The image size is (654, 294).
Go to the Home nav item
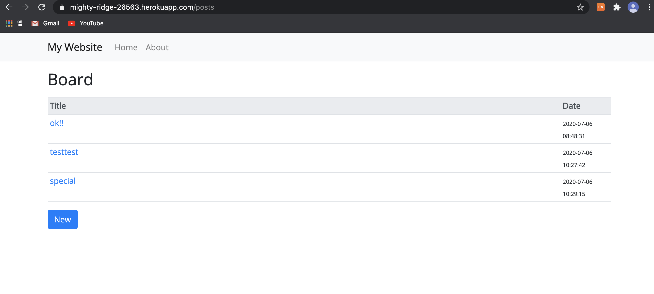pyautogui.click(x=126, y=47)
